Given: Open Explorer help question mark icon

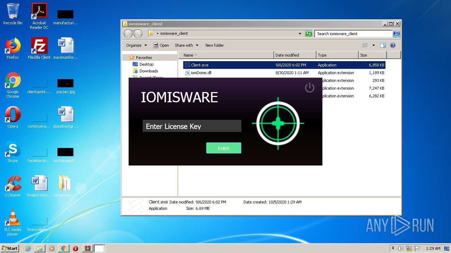Looking at the screenshot, I should coord(393,45).
